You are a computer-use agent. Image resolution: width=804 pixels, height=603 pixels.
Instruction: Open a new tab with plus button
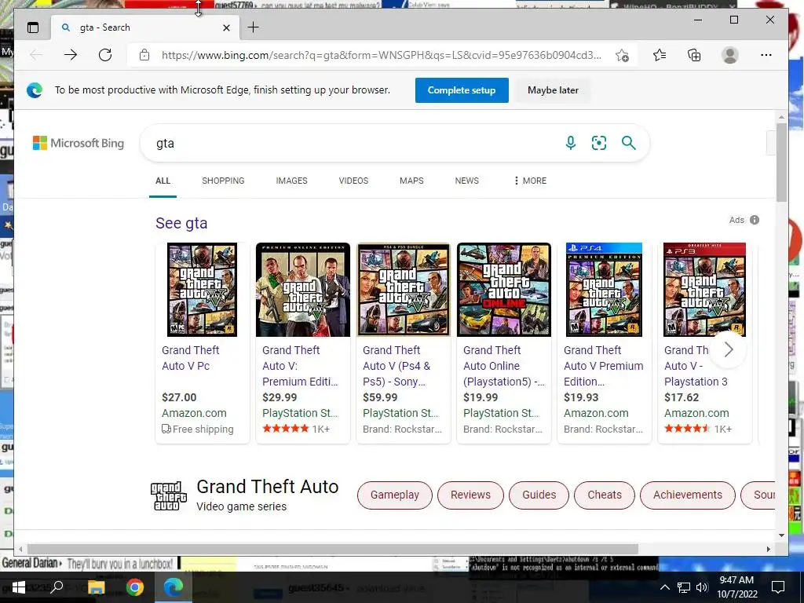point(254,27)
